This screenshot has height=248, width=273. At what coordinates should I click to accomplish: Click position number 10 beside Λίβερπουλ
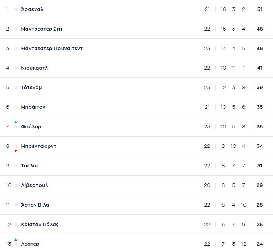(9, 185)
